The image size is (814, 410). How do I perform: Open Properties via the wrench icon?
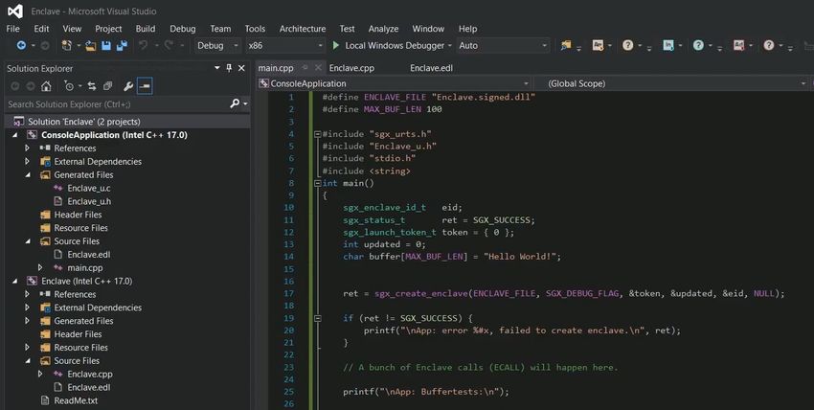tap(128, 86)
